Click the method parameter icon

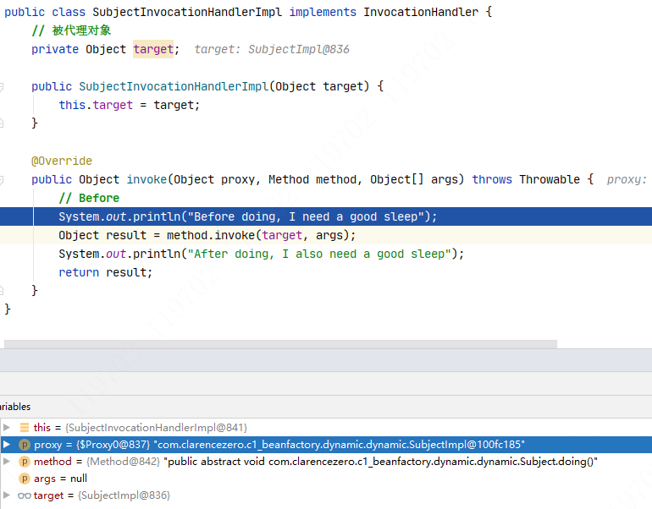click(x=25, y=462)
